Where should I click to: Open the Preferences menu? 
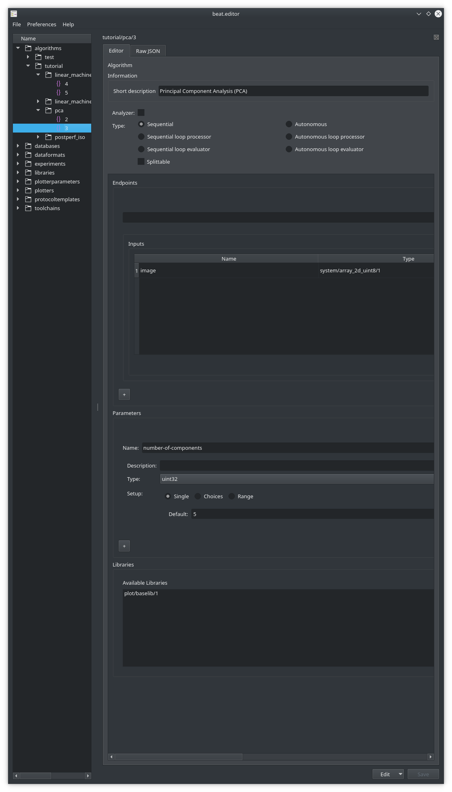(42, 24)
